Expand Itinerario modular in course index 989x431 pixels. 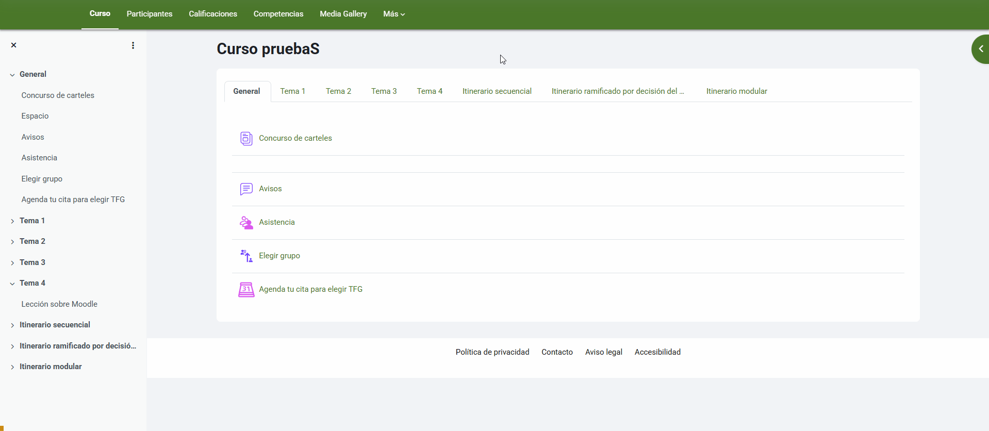coord(12,367)
